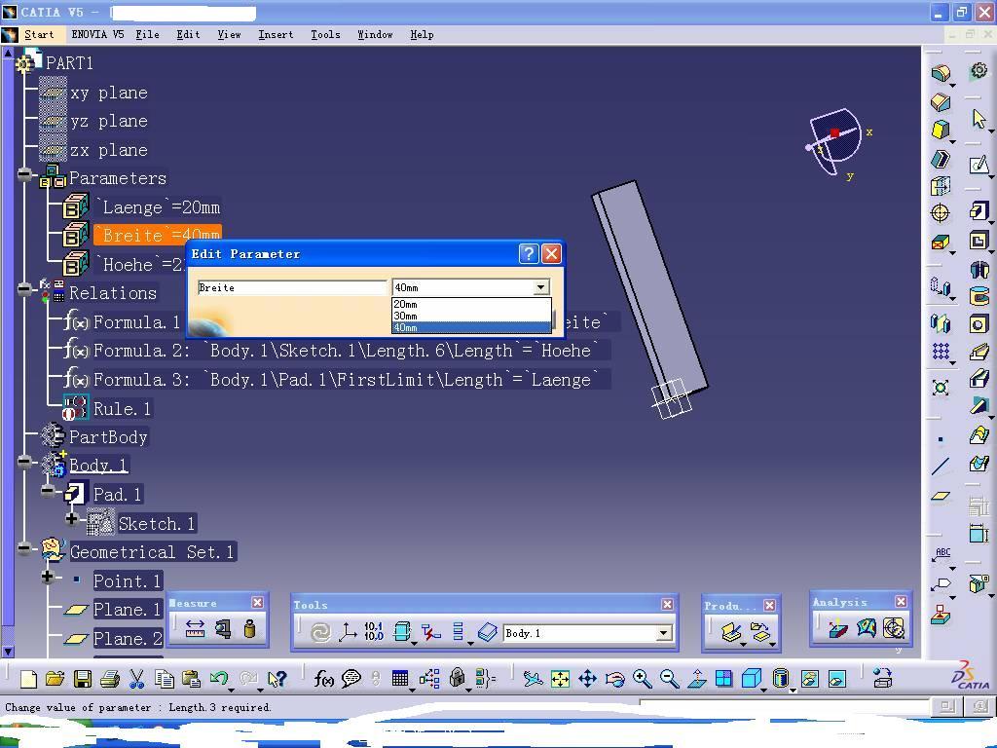Viewport: 997px width, 748px height.
Task: Select the Laenge=20mm parameter in tree
Action: pyautogui.click(x=159, y=207)
